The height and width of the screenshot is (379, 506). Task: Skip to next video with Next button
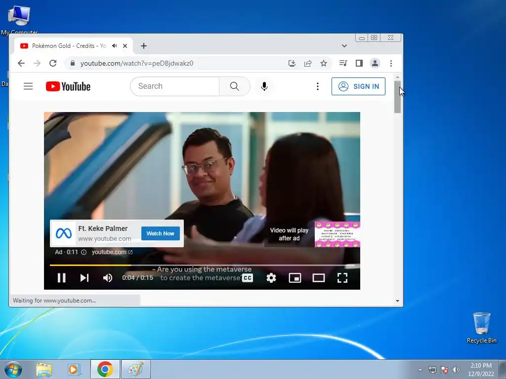[84, 278]
